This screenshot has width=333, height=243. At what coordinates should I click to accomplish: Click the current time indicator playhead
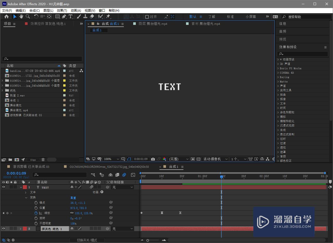click(x=221, y=177)
